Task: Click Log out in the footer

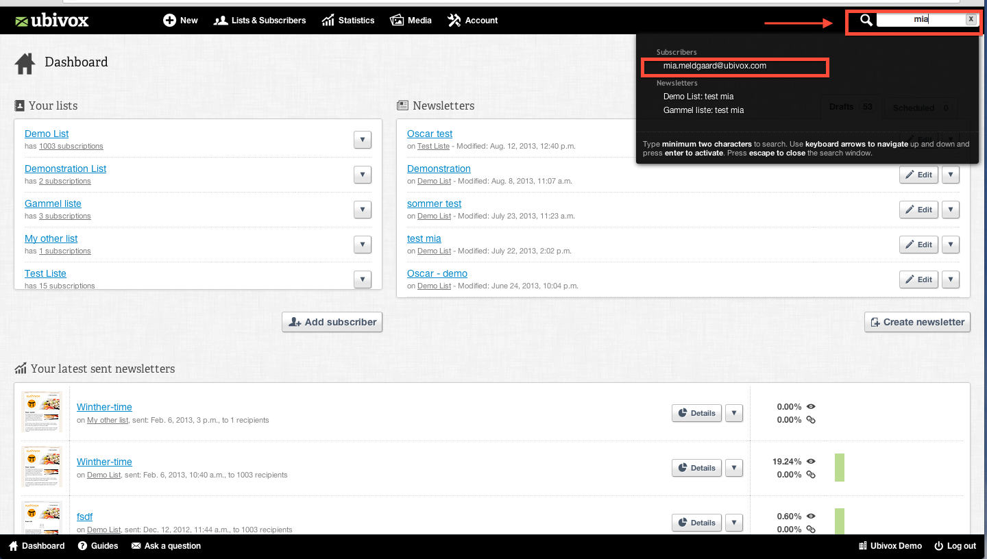Action: [955, 546]
